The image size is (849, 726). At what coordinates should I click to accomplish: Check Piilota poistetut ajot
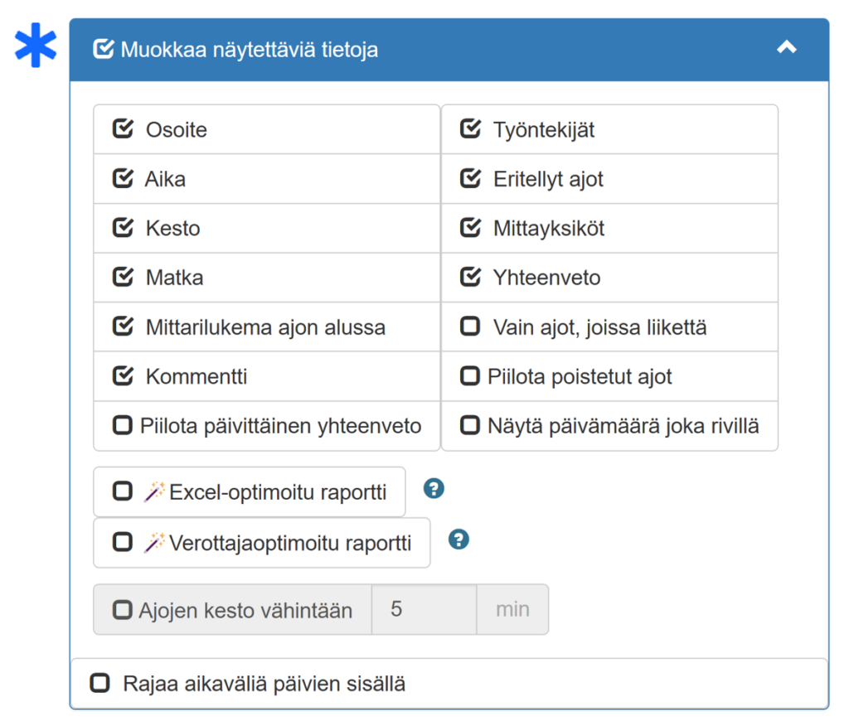(470, 375)
